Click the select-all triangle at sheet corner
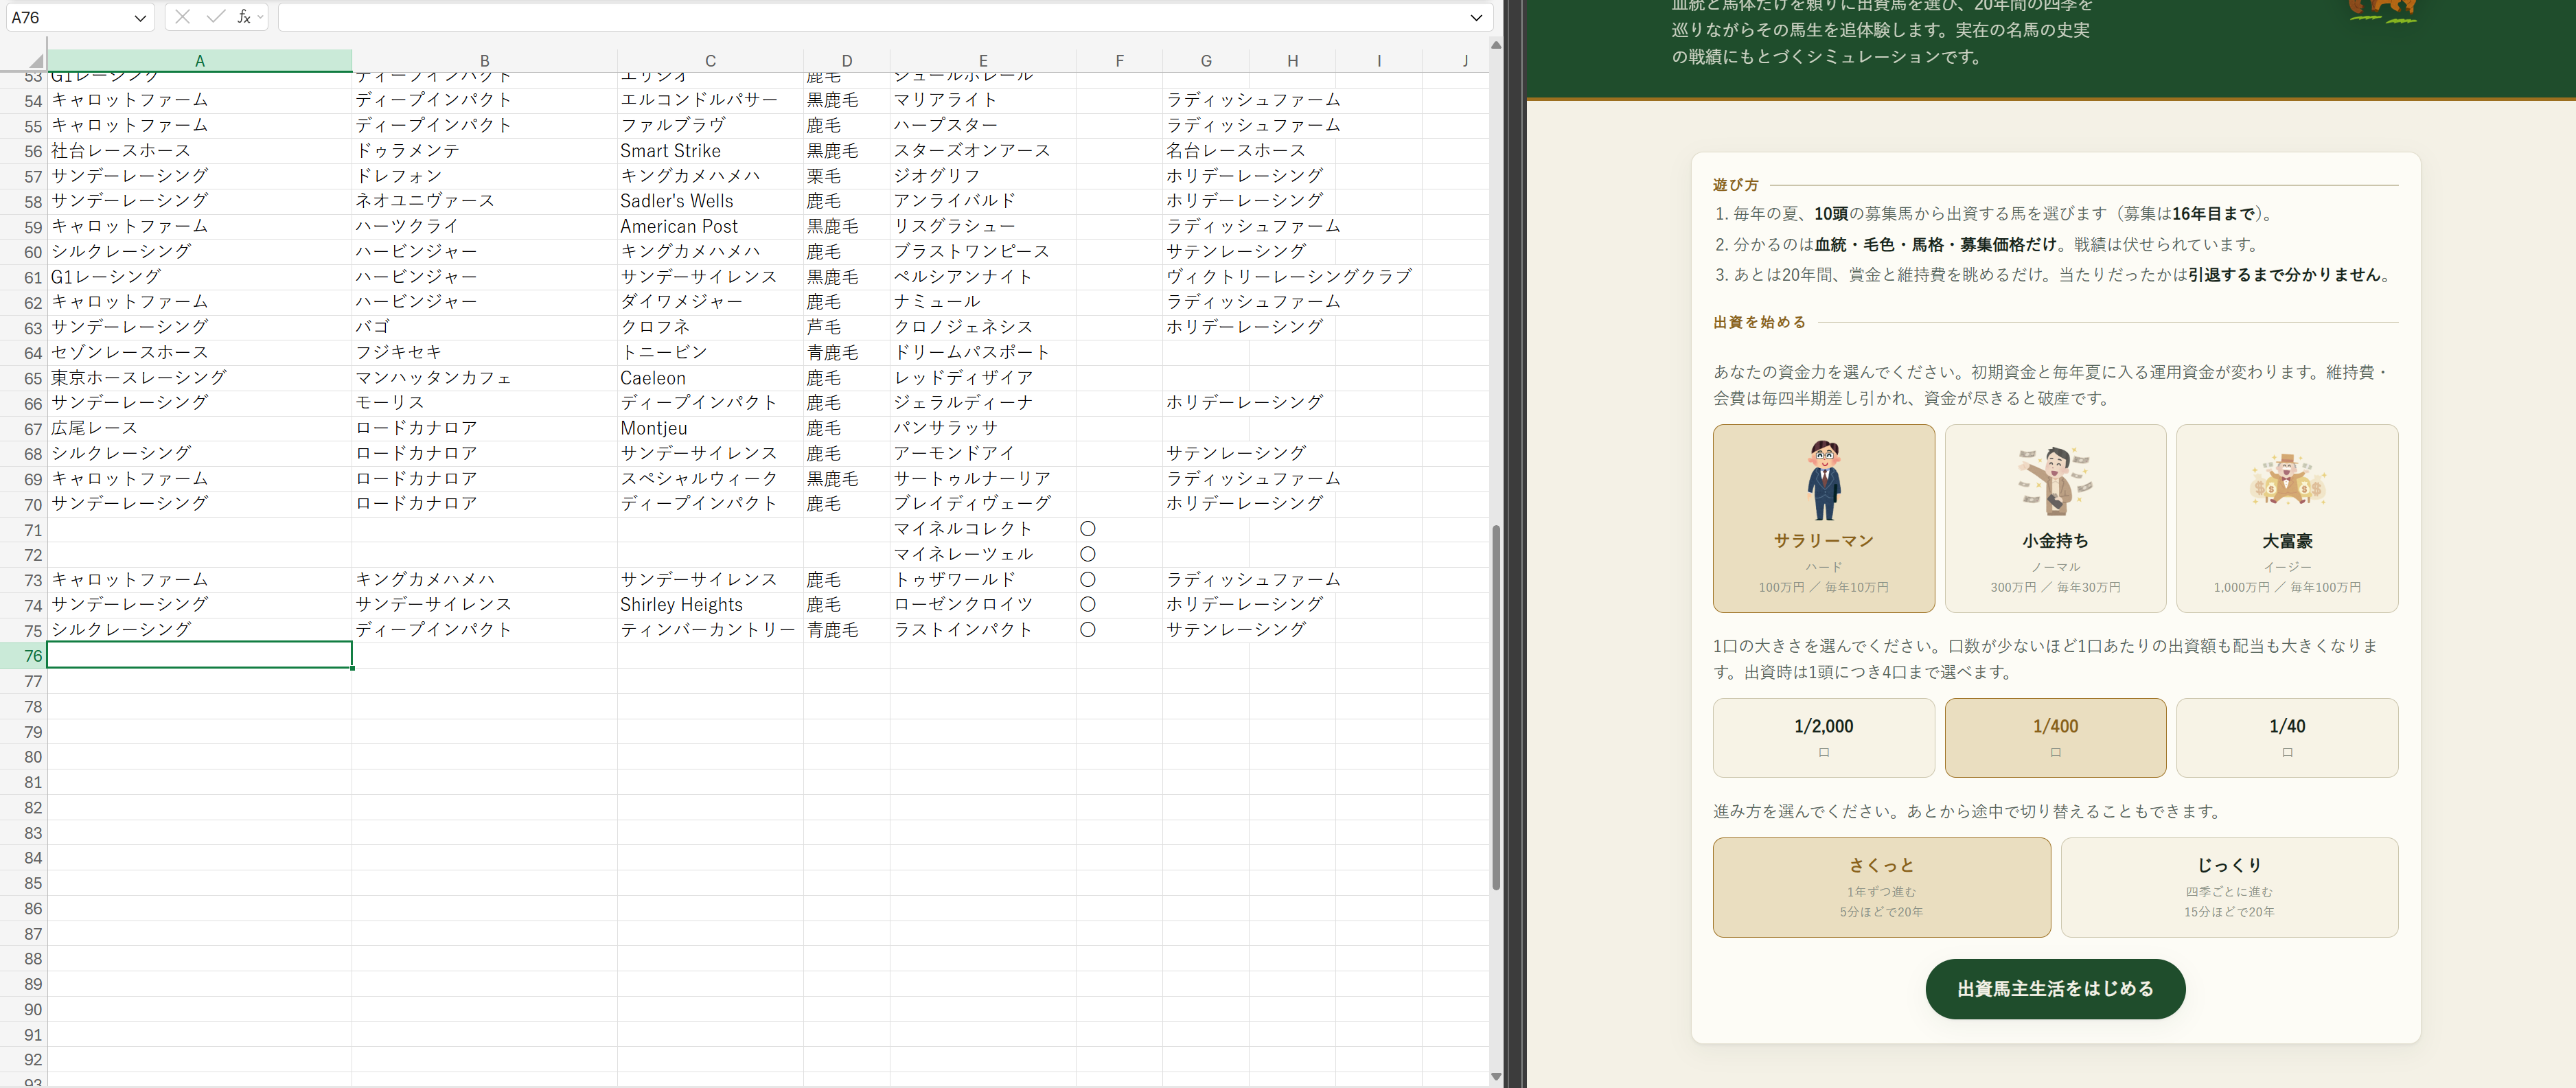 [35, 61]
